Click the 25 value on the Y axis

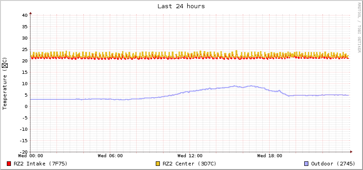tap(25, 50)
